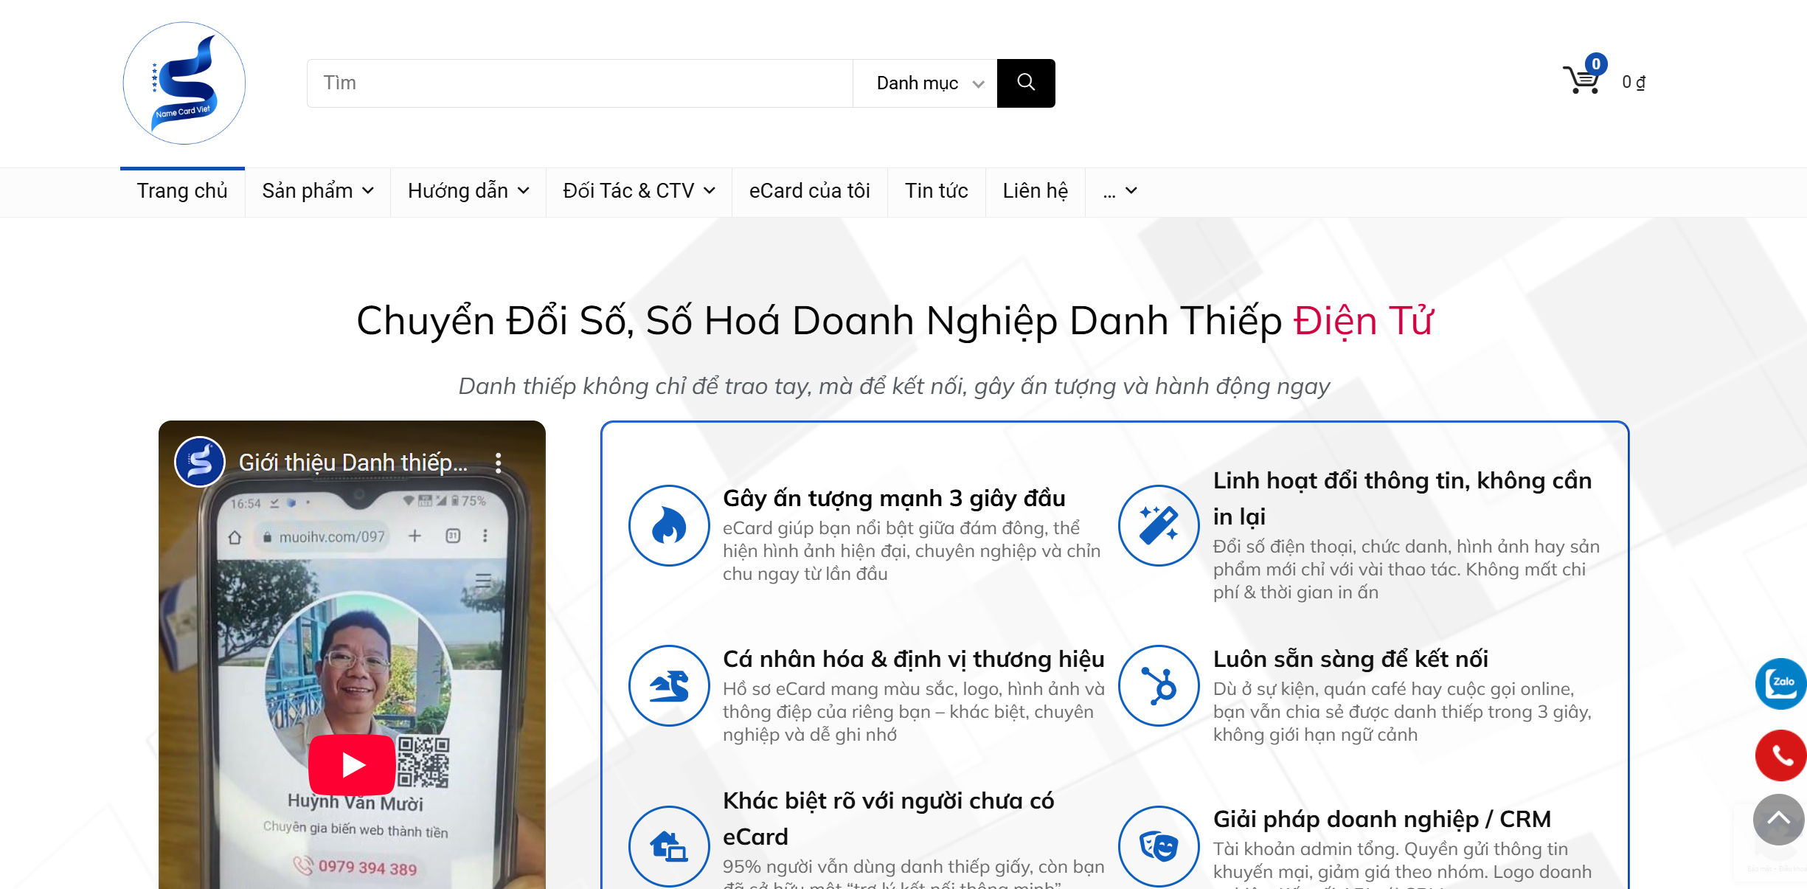Click heading Linh hoạt đổi thông tin, không cần in lại

point(1402,498)
